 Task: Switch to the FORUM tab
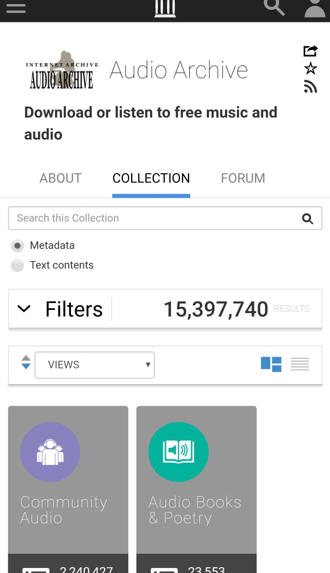pos(243,178)
